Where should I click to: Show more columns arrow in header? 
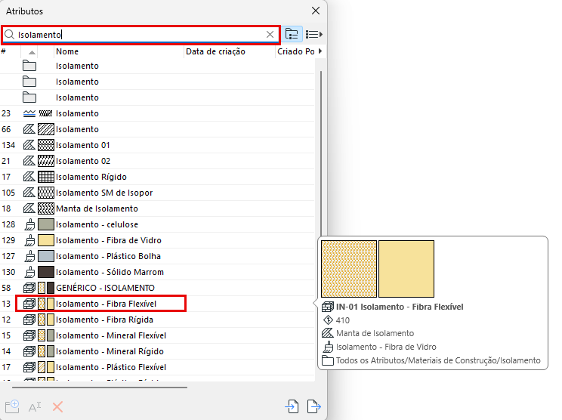[320, 51]
